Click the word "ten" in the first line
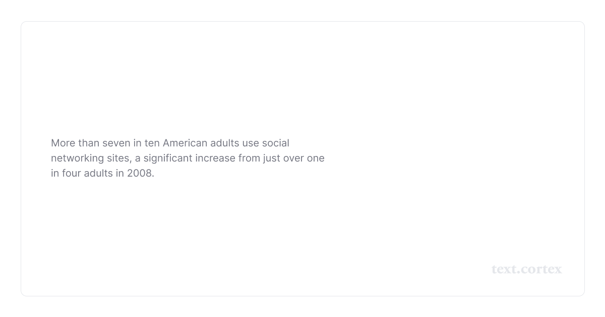605x317 pixels. (152, 143)
